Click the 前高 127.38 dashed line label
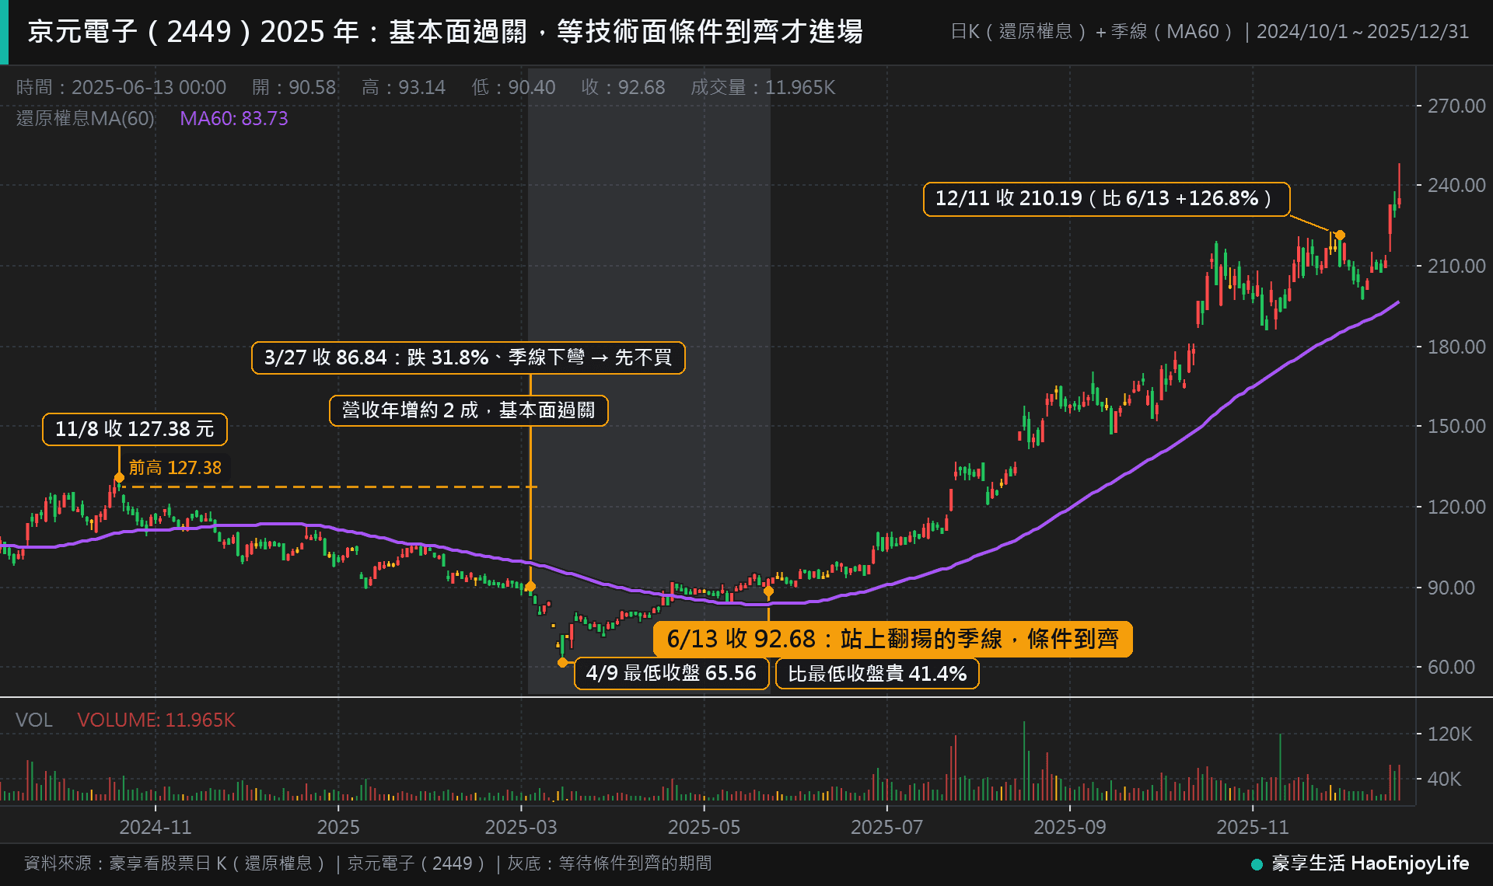Image resolution: width=1493 pixels, height=886 pixels. pyautogui.click(x=175, y=468)
